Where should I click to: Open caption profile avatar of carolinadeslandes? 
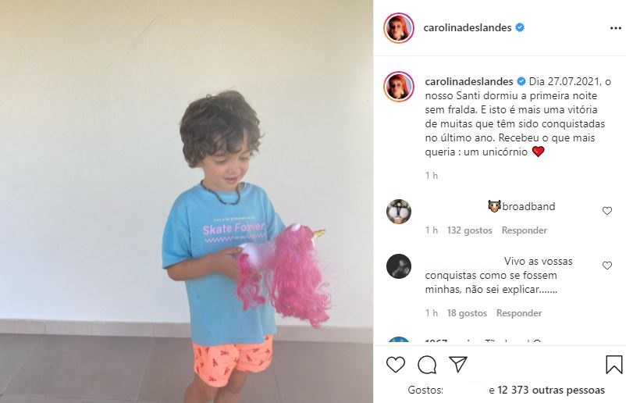[x=398, y=86]
